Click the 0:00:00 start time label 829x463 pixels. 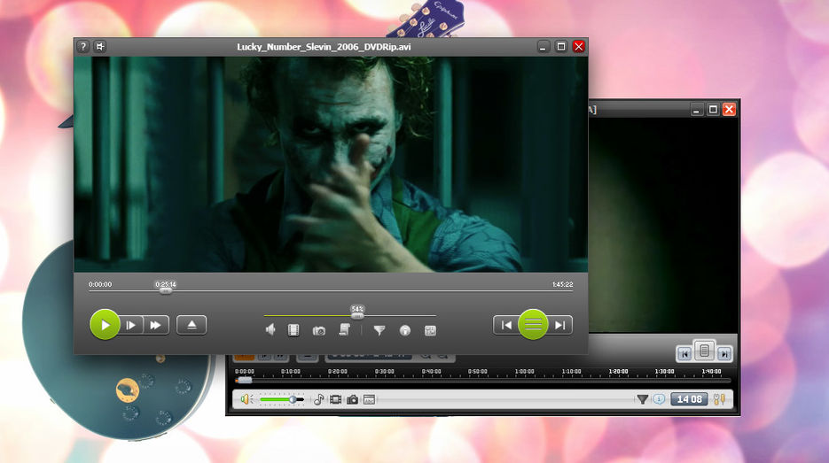[x=100, y=284]
